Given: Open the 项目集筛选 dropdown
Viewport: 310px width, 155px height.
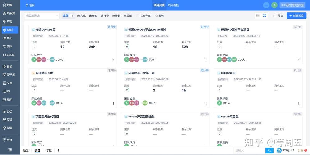Looking at the screenshot, I should (41, 16).
